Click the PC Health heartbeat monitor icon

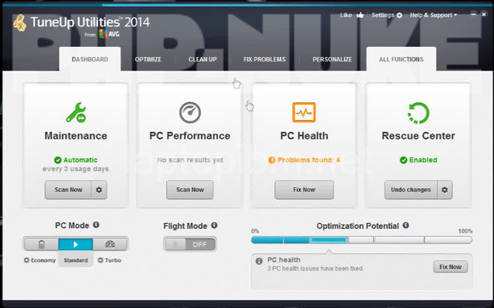[304, 112]
